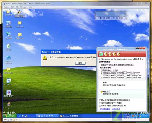Select the Setup_Tri installer desktop icon
152x123 pixels.
pos(9,106)
